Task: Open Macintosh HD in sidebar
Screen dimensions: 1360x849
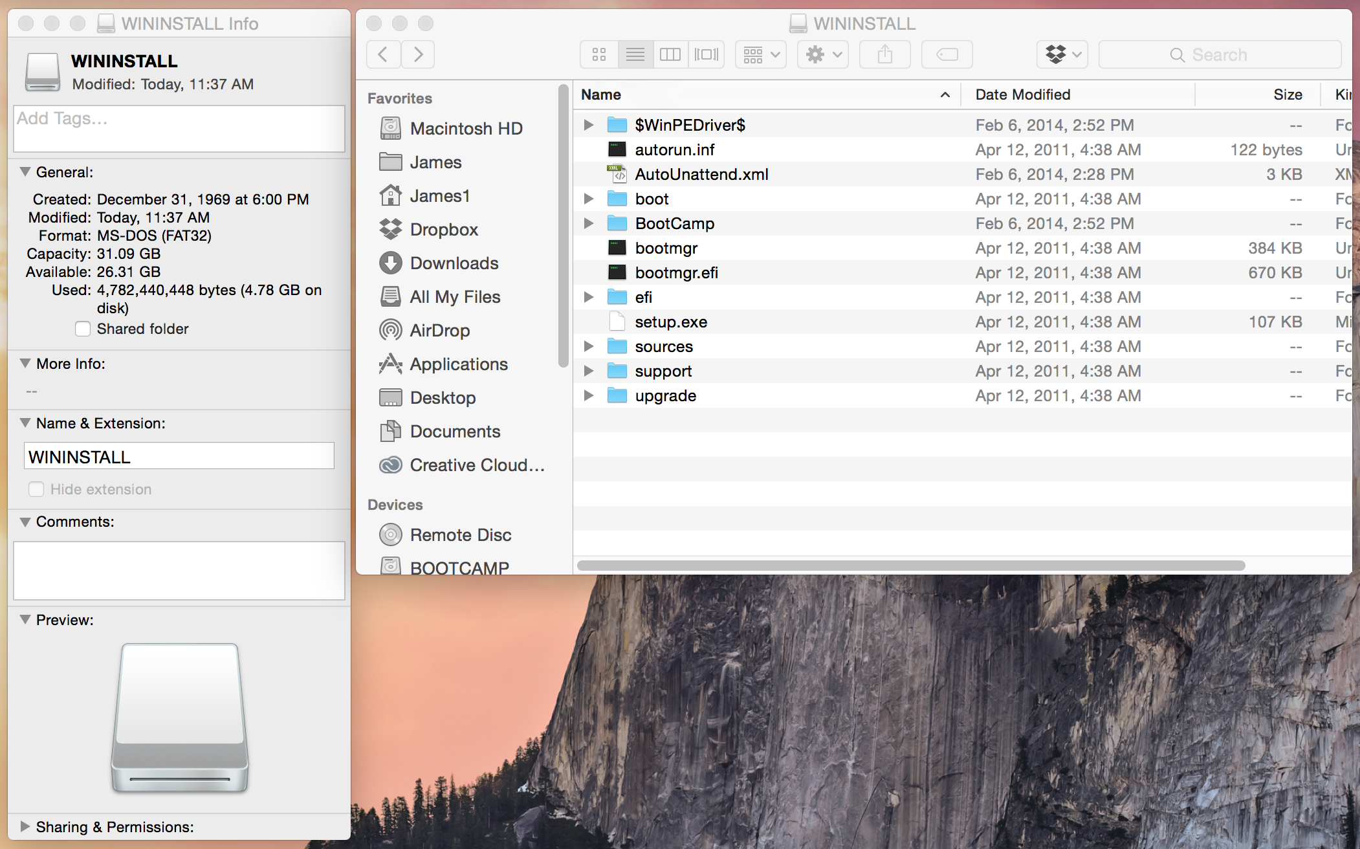Action: coord(466,128)
